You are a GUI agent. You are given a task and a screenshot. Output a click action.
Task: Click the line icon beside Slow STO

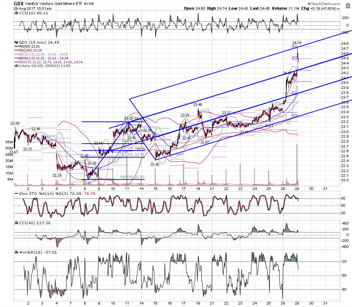(x=16, y=193)
